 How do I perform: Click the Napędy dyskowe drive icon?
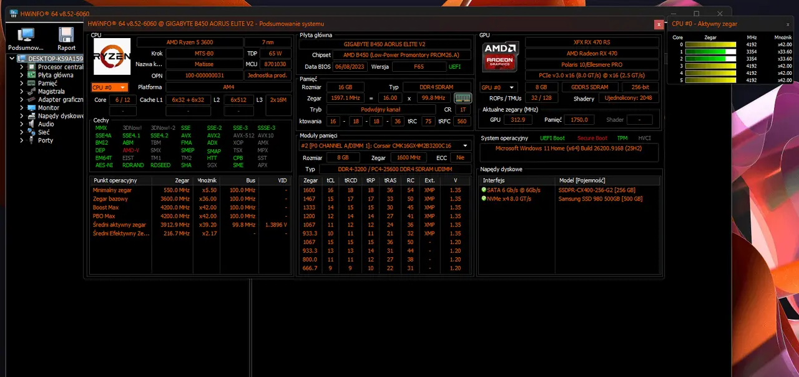point(32,115)
